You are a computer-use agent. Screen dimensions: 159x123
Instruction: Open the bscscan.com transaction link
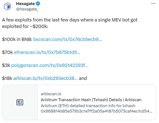(x=68, y=39)
